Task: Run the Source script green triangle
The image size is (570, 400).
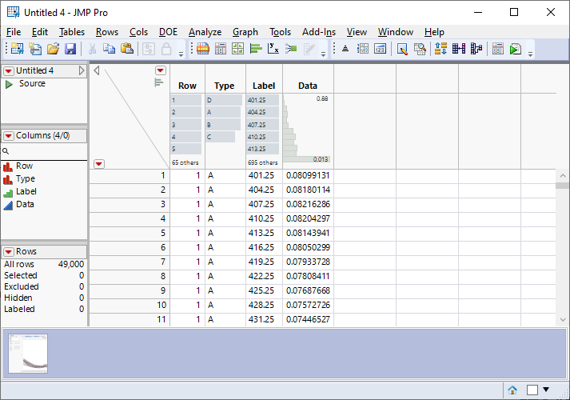Action: [10, 84]
